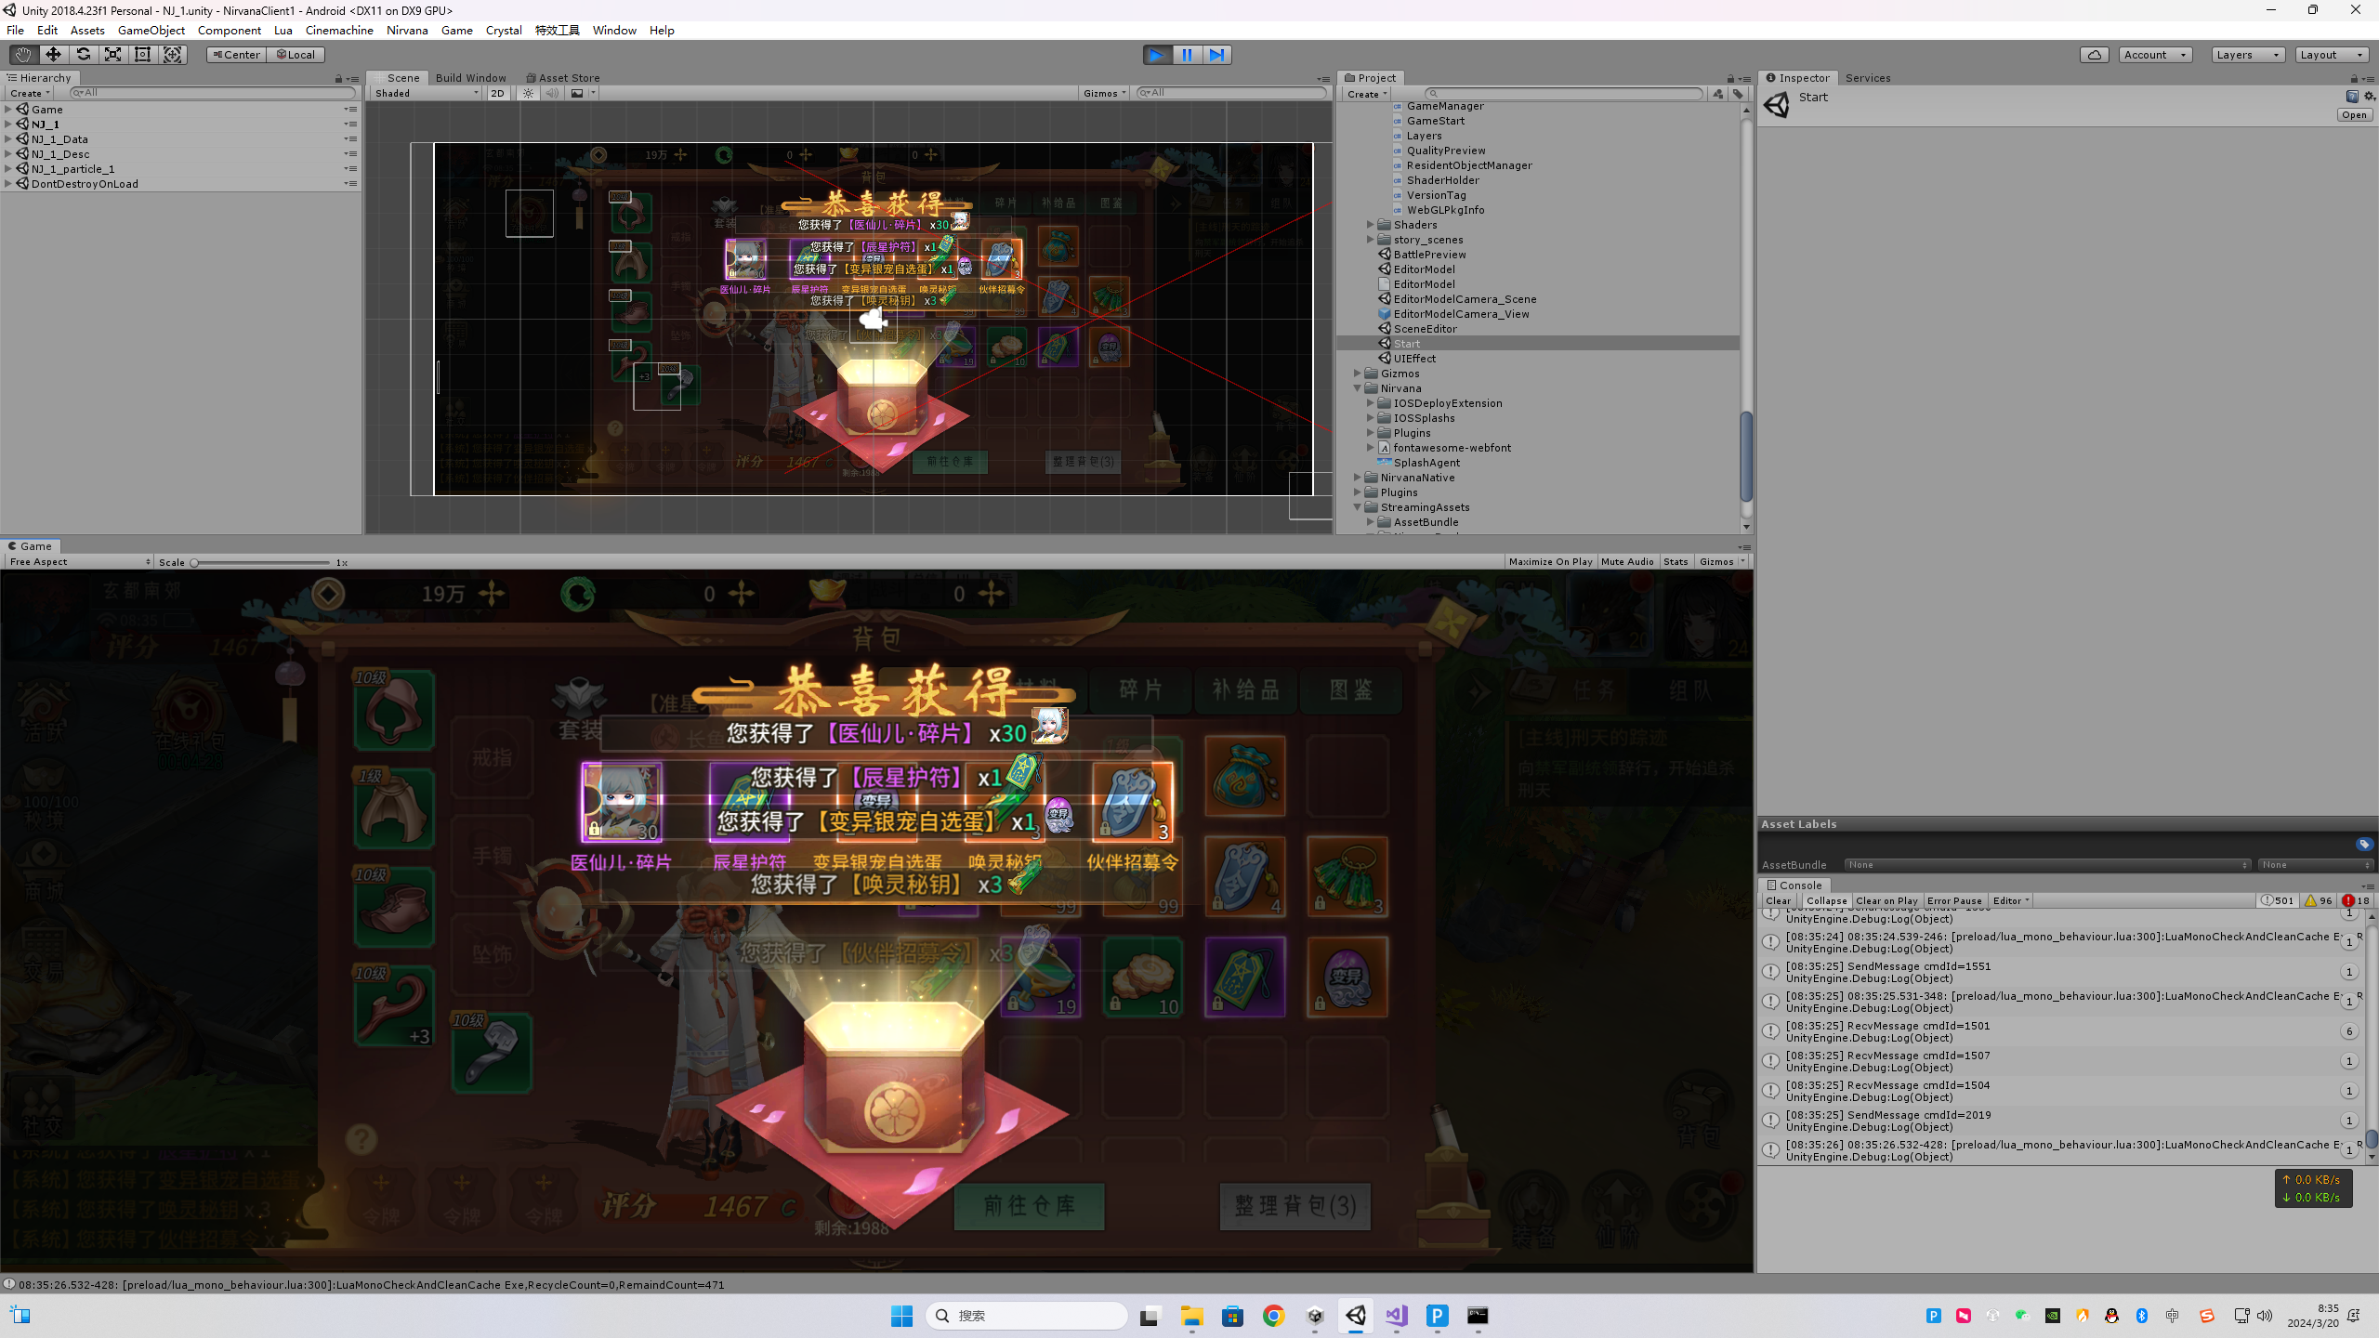The width and height of the screenshot is (2379, 1338).
Task: Click the Console Clear button
Action: point(1778,900)
